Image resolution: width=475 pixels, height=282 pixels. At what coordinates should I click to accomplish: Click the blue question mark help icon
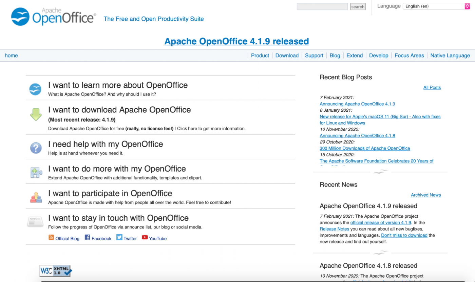36,148
